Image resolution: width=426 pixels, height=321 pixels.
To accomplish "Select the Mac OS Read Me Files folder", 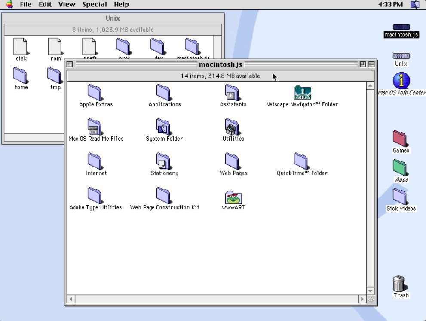I will coord(95,127).
